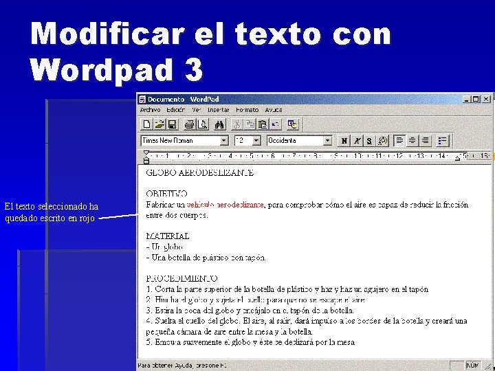Click the window resize grip corner
This screenshot has width=495, height=371.
click(x=488, y=367)
